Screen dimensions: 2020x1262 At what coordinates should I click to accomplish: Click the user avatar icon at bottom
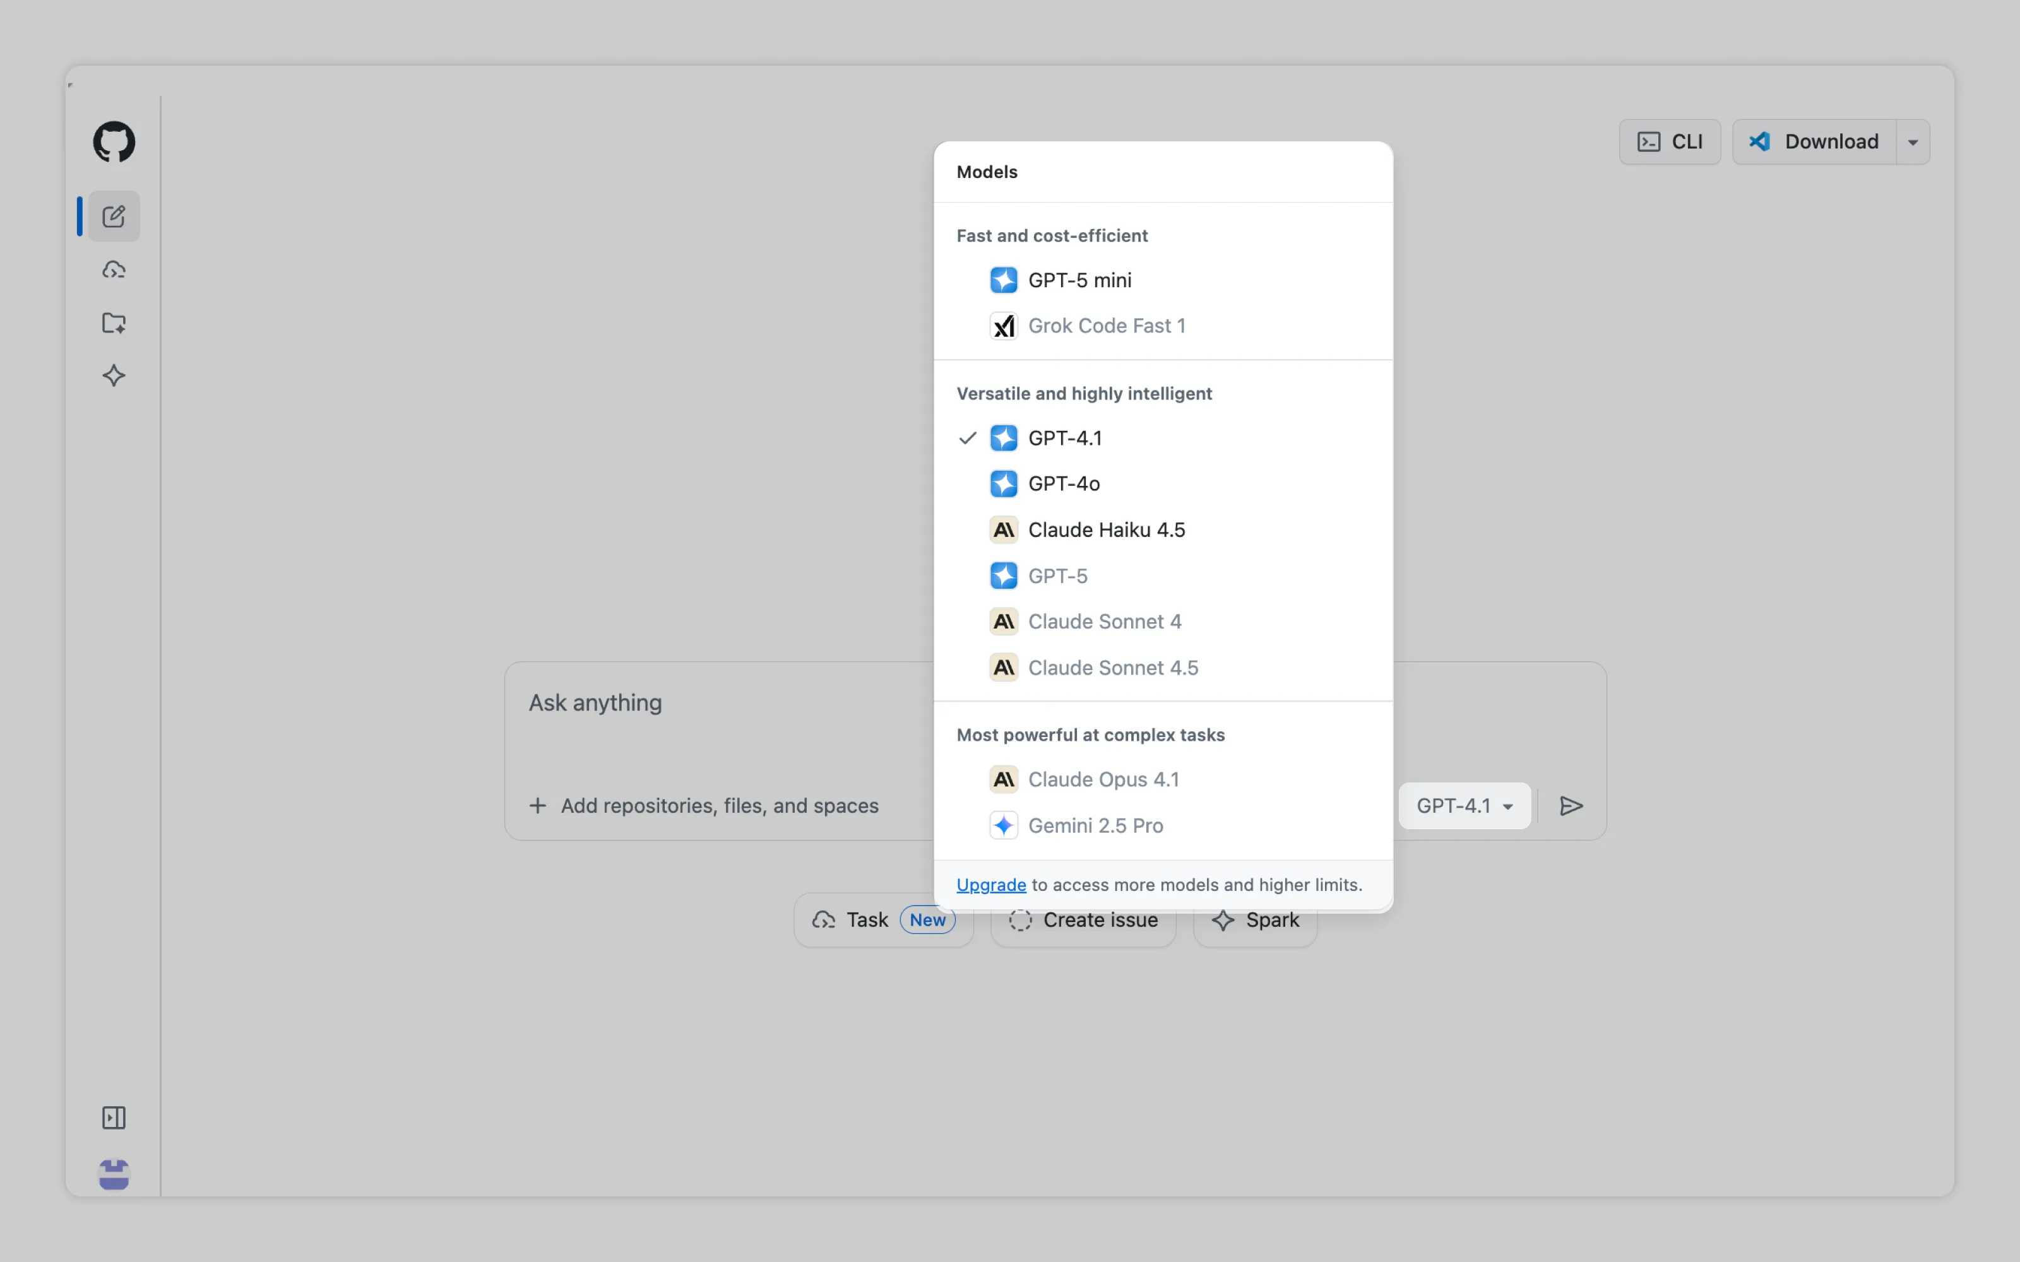(x=114, y=1174)
